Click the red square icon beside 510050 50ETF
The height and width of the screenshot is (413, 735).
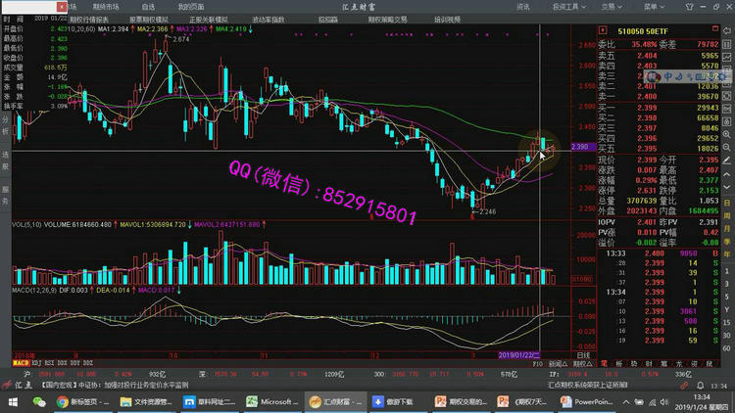pos(604,31)
